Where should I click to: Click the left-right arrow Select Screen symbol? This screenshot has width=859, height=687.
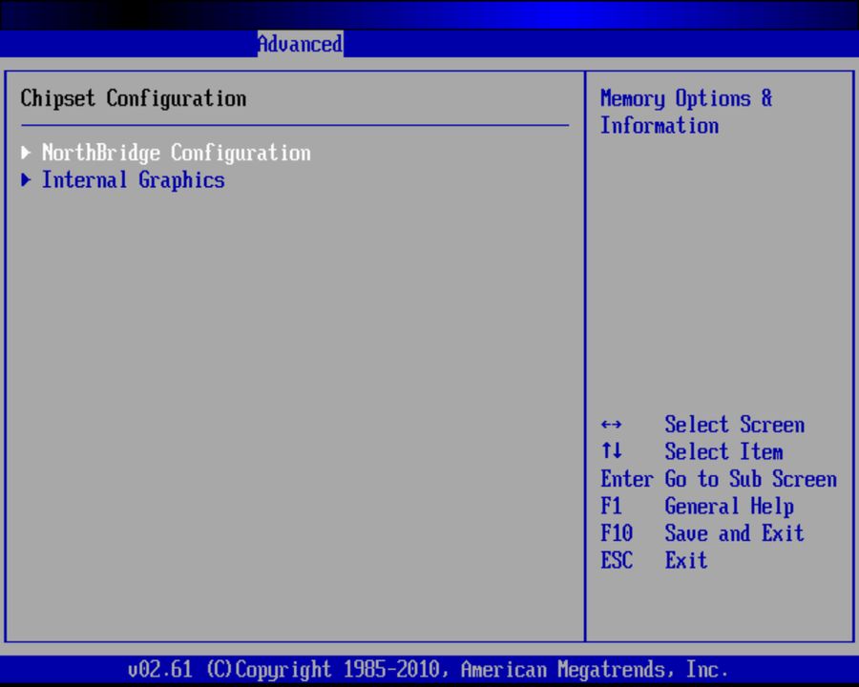(611, 425)
